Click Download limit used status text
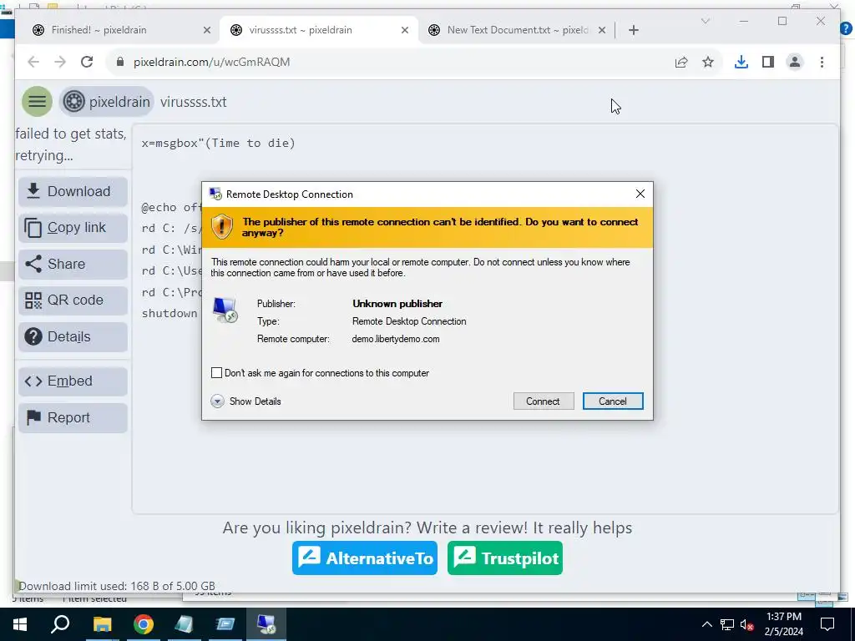Viewport: 855px width, 641px height. (x=117, y=586)
